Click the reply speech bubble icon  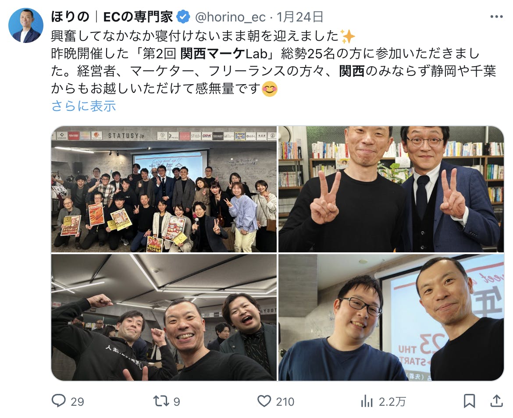[x=59, y=400]
